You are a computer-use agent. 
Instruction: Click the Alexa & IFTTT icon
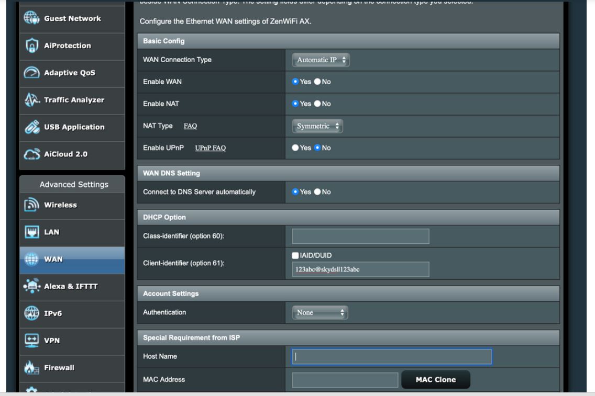click(31, 286)
